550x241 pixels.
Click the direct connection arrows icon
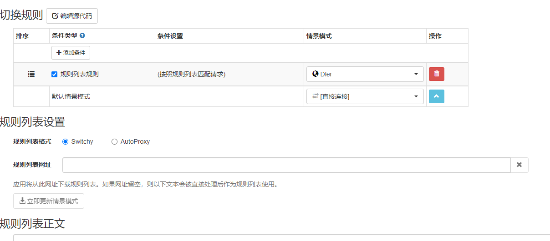point(316,96)
